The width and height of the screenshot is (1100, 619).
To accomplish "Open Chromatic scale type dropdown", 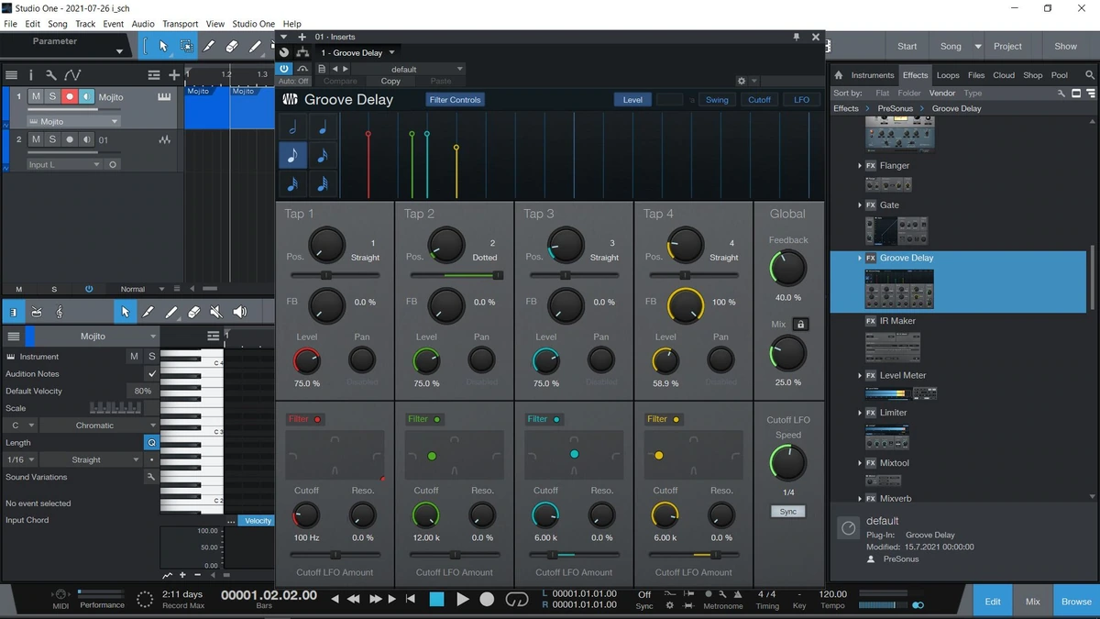I will tap(99, 426).
